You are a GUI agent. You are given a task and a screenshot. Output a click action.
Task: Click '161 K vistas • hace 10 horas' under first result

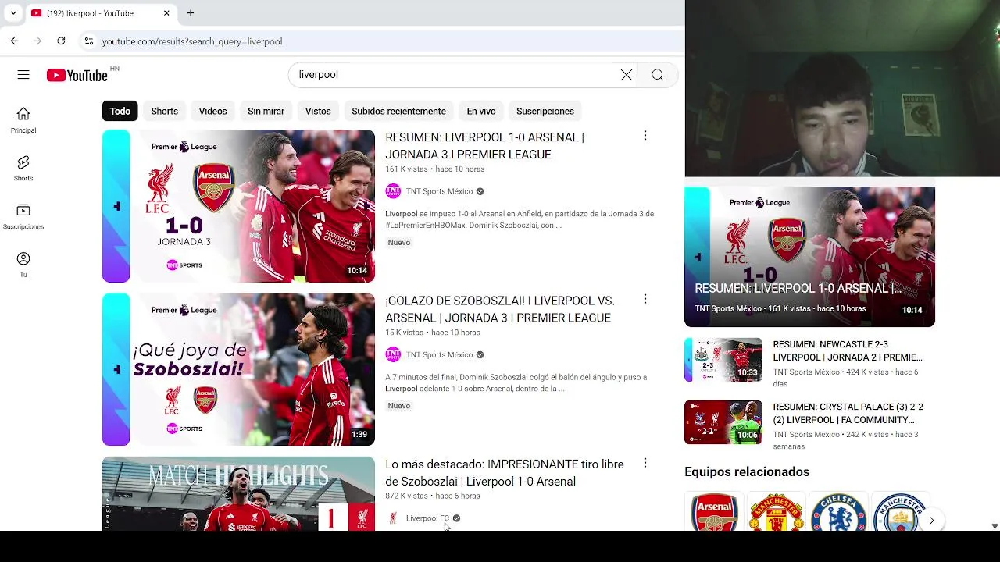click(x=435, y=169)
